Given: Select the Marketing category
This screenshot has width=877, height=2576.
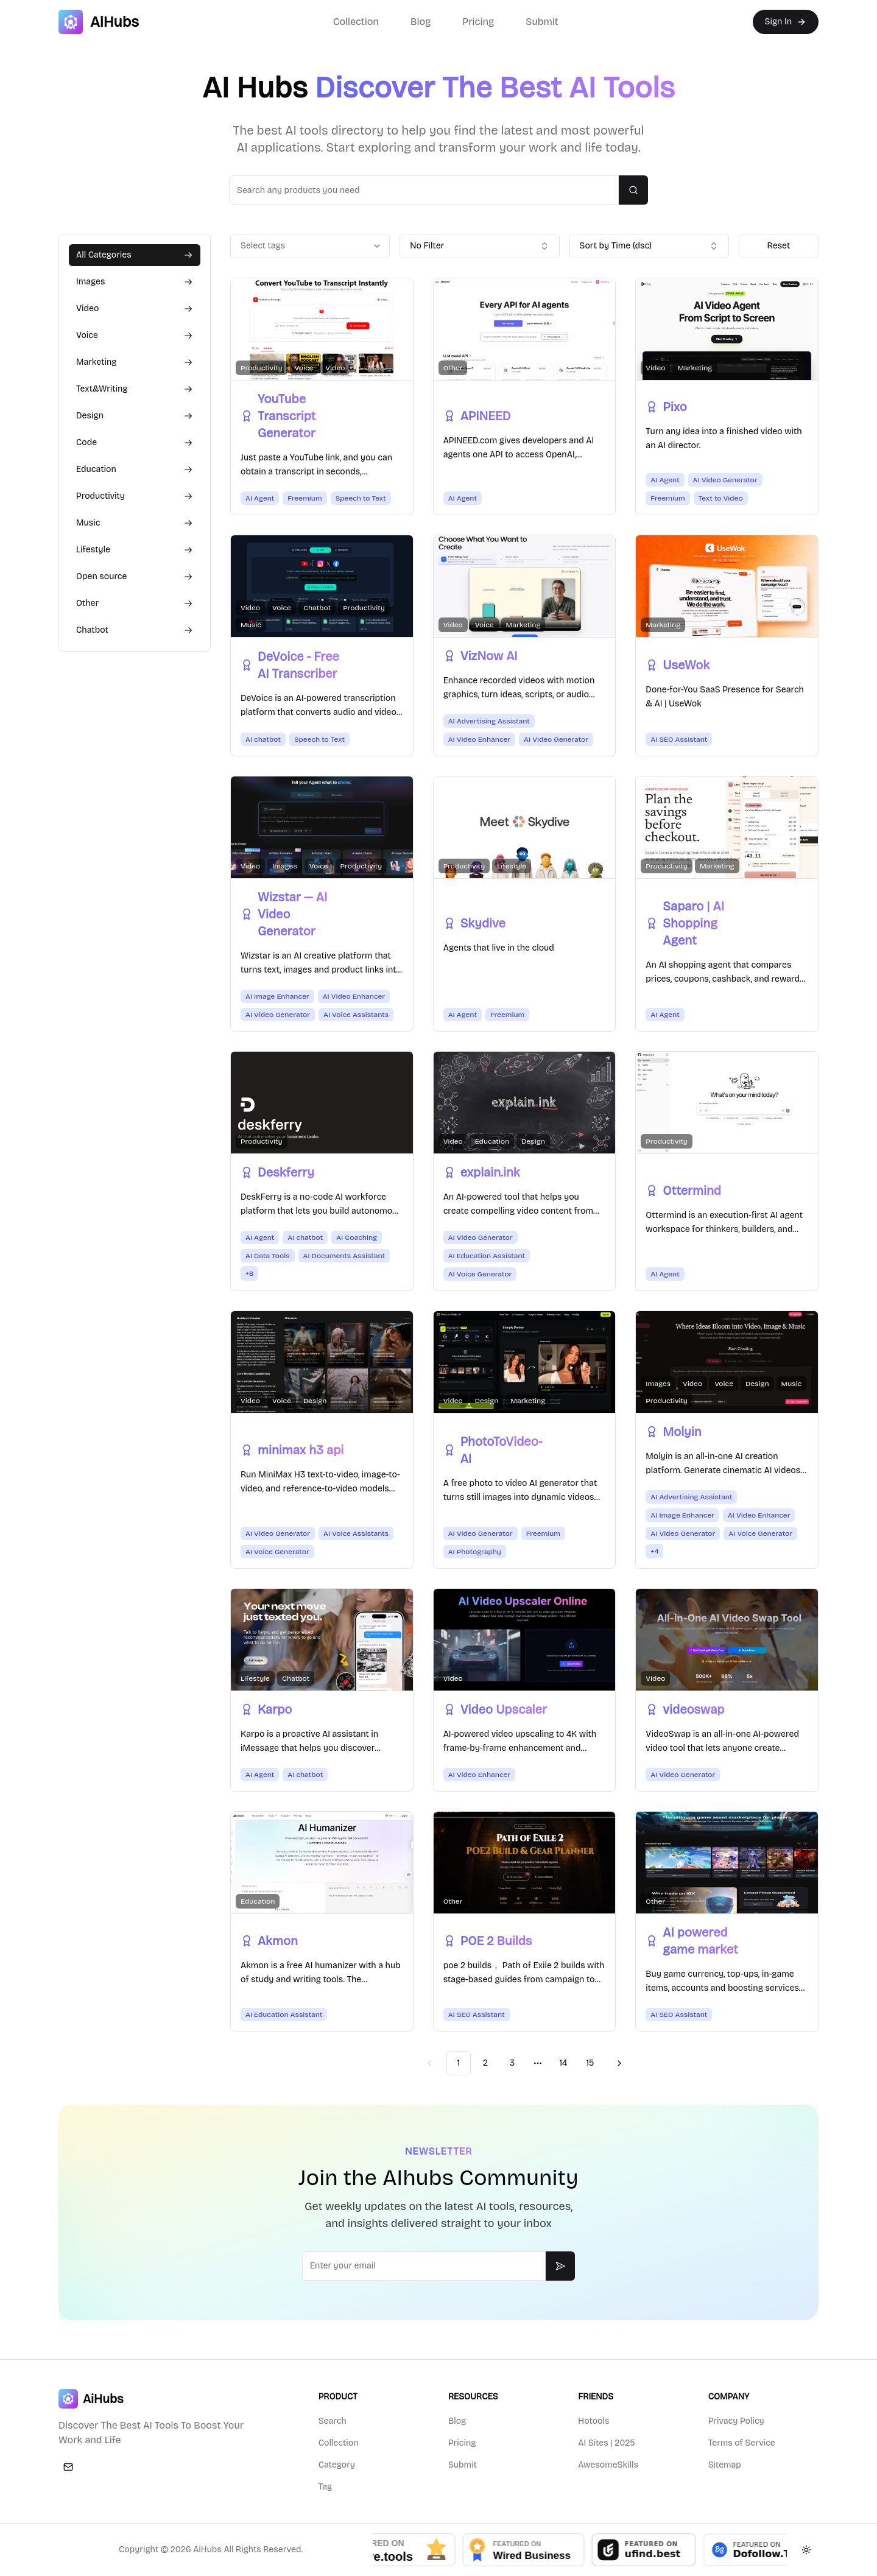Looking at the screenshot, I should pos(134,362).
